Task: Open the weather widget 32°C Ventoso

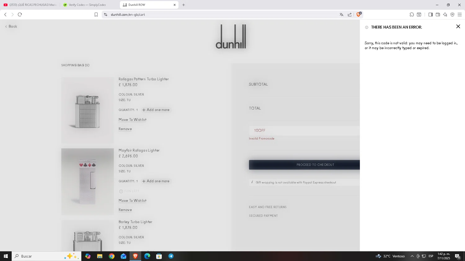Action: [x=390, y=256]
